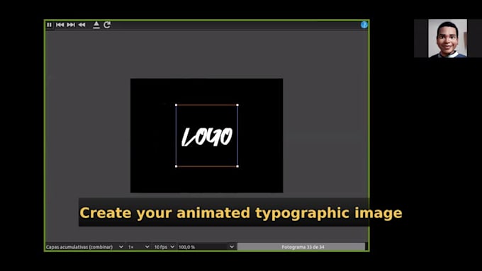The height and width of the screenshot is (271, 482).
Task: Click the presenter webcam thumbnail
Action: 447,38
